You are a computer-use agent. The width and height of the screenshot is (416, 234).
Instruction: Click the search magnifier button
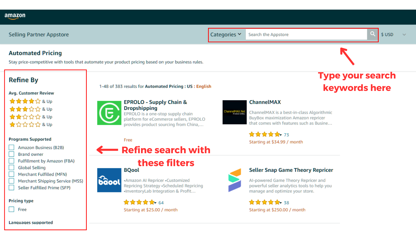click(372, 34)
